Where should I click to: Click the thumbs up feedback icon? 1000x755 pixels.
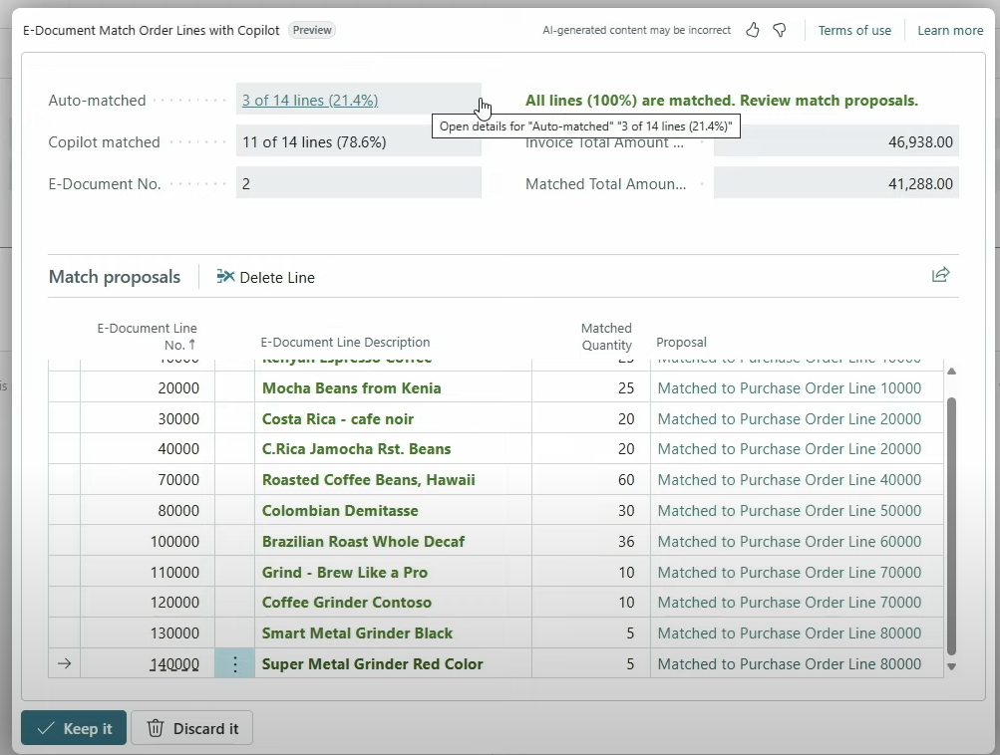(753, 30)
